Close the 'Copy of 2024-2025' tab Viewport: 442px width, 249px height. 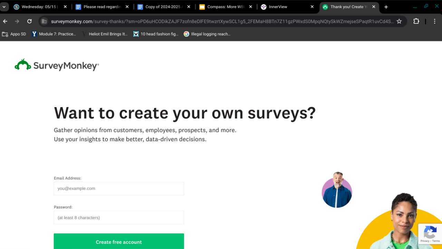(189, 7)
